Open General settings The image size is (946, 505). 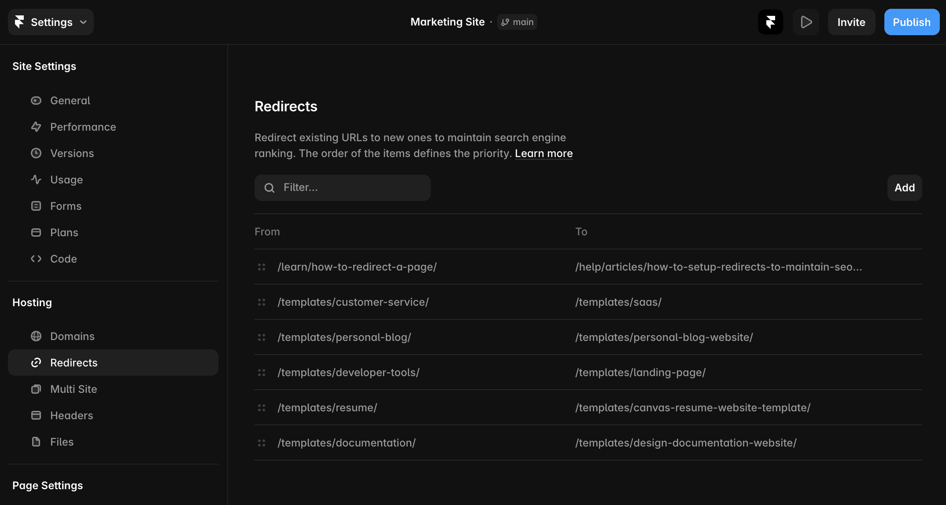pos(113,101)
